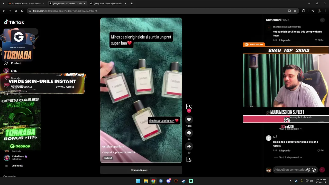Open File Explorer from the taskbar

pyautogui.click(x=146, y=181)
